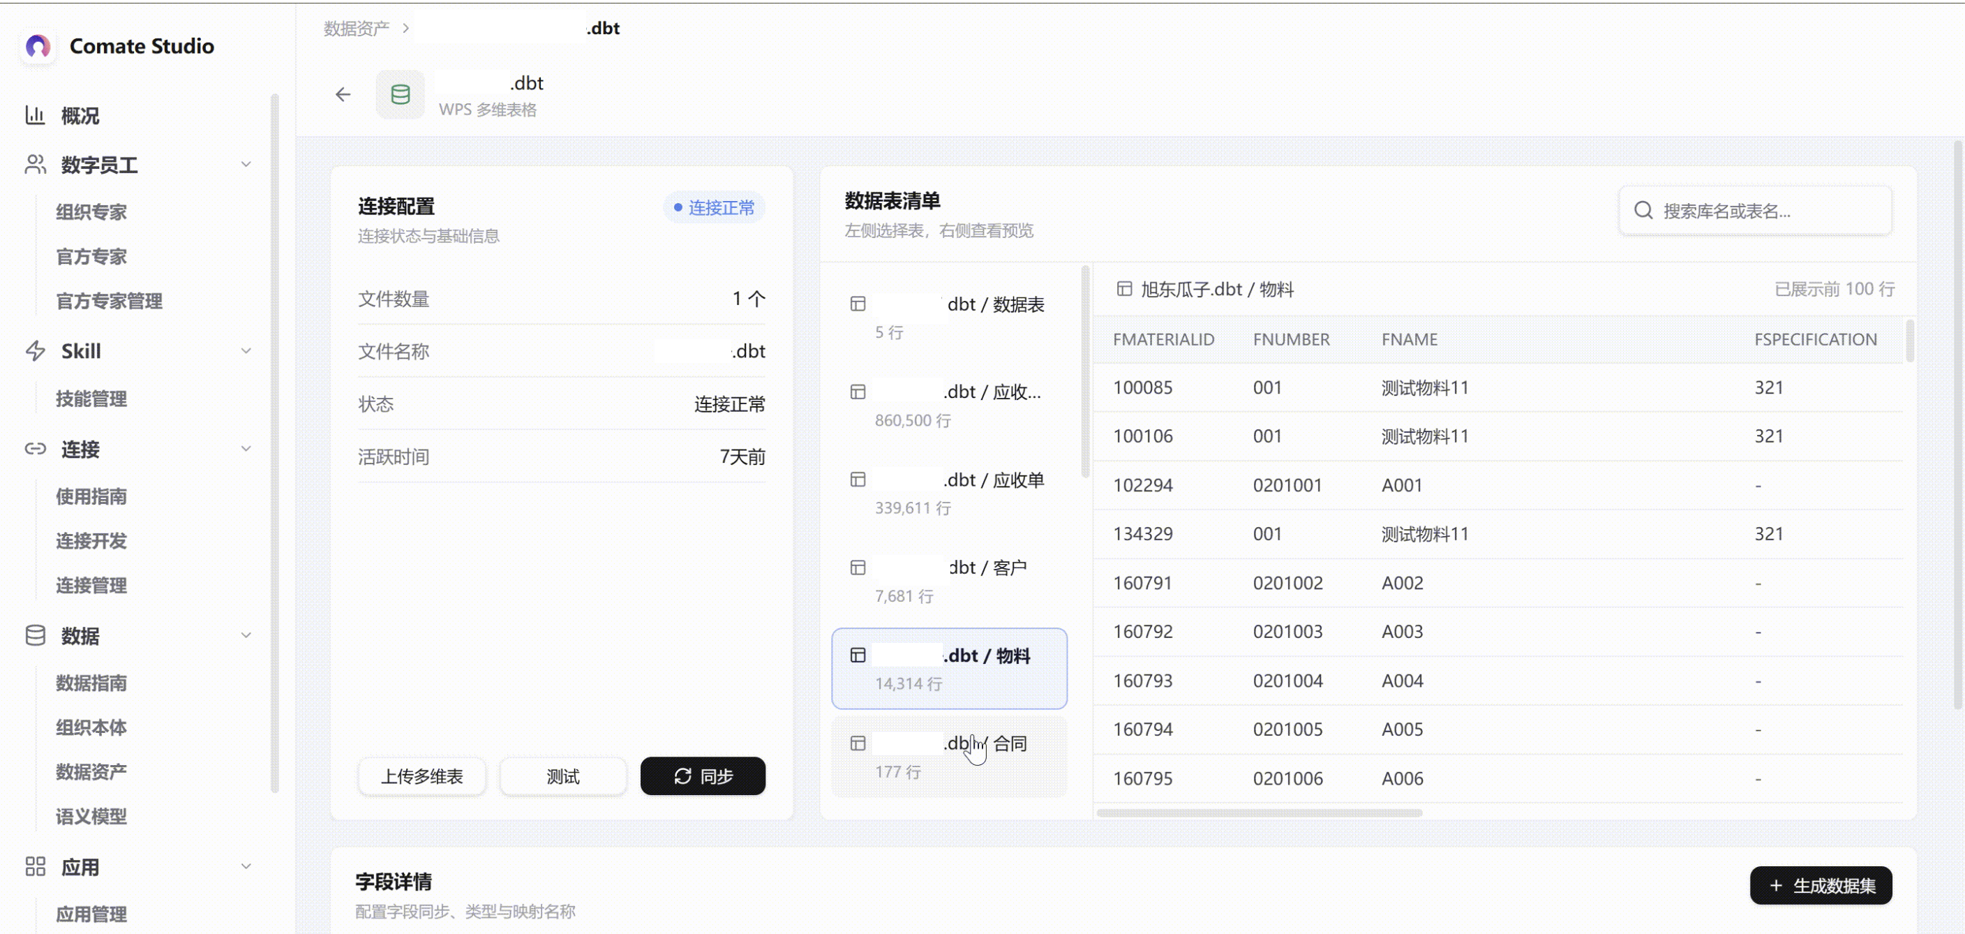Click the 生成数据集 button

(x=1820, y=885)
